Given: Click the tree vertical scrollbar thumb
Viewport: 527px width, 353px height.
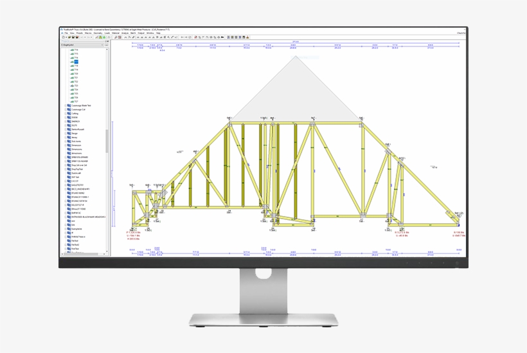Looking at the screenshot, I should 107,141.
